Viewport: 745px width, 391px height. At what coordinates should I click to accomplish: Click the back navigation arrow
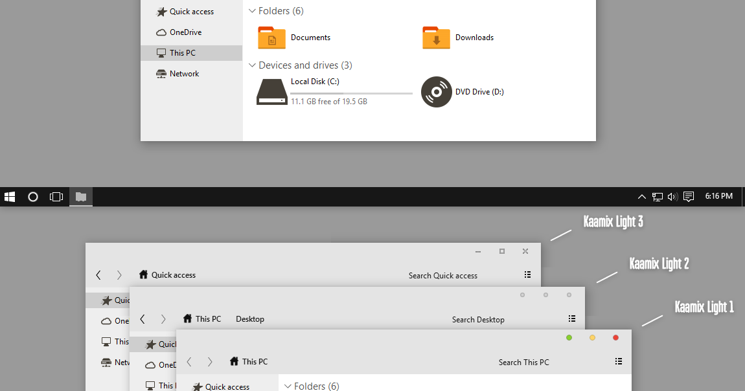click(189, 362)
